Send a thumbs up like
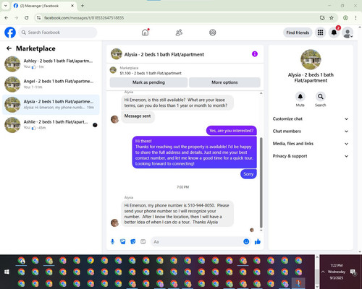 click(258, 241)
